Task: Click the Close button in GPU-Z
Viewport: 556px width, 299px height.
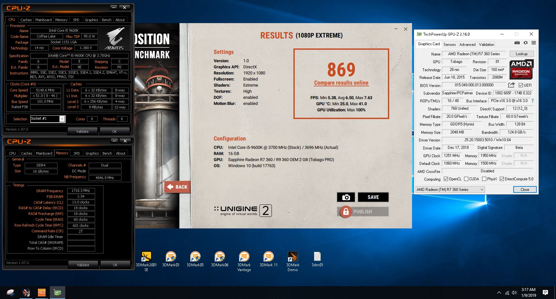Action: tap(525, 190)
